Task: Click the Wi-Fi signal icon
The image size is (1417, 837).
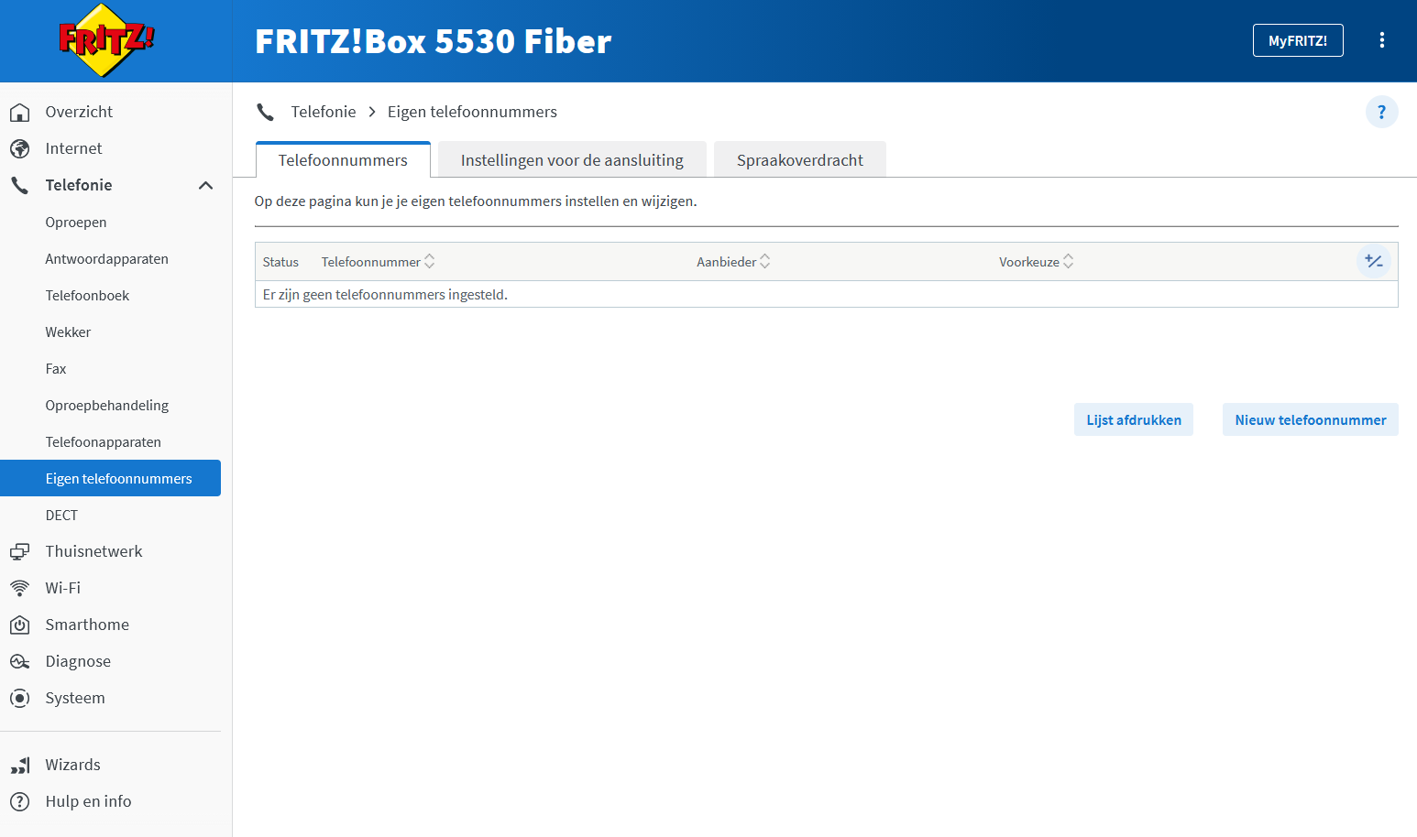Action: (x=20, y=588)
